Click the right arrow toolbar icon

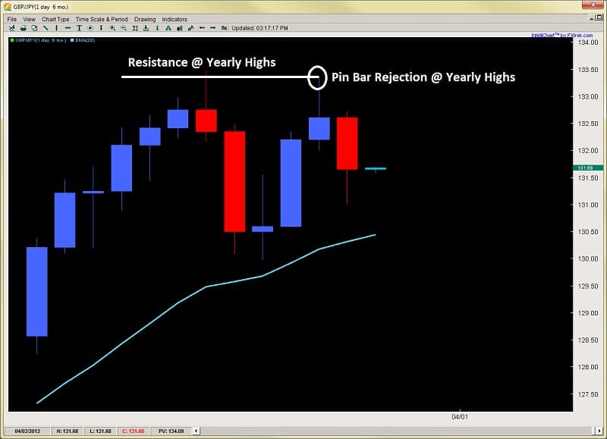pos(213,28)
